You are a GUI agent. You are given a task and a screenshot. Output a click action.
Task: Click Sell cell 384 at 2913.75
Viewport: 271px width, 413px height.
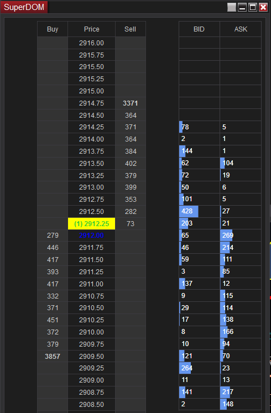coord(131,151)
